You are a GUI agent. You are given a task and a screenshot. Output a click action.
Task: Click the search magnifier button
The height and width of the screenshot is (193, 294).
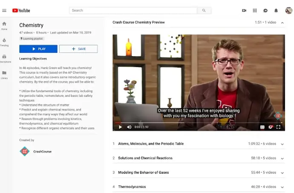[204, 11]
